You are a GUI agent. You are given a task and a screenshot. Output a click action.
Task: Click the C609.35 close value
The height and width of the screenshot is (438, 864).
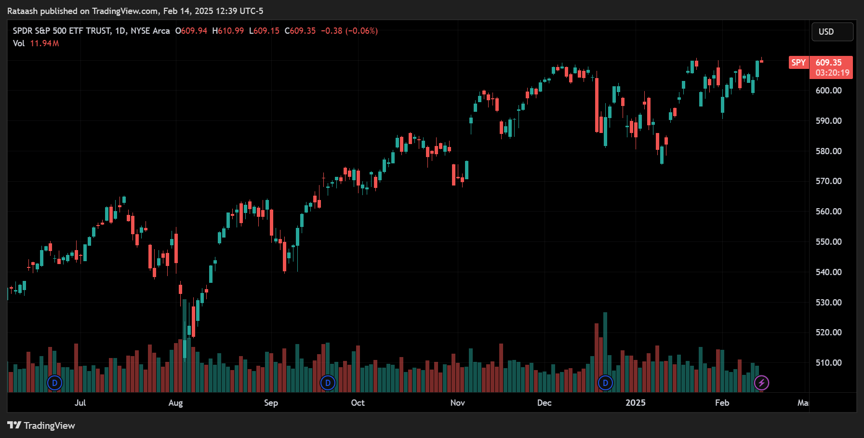[x=300, y=31]
